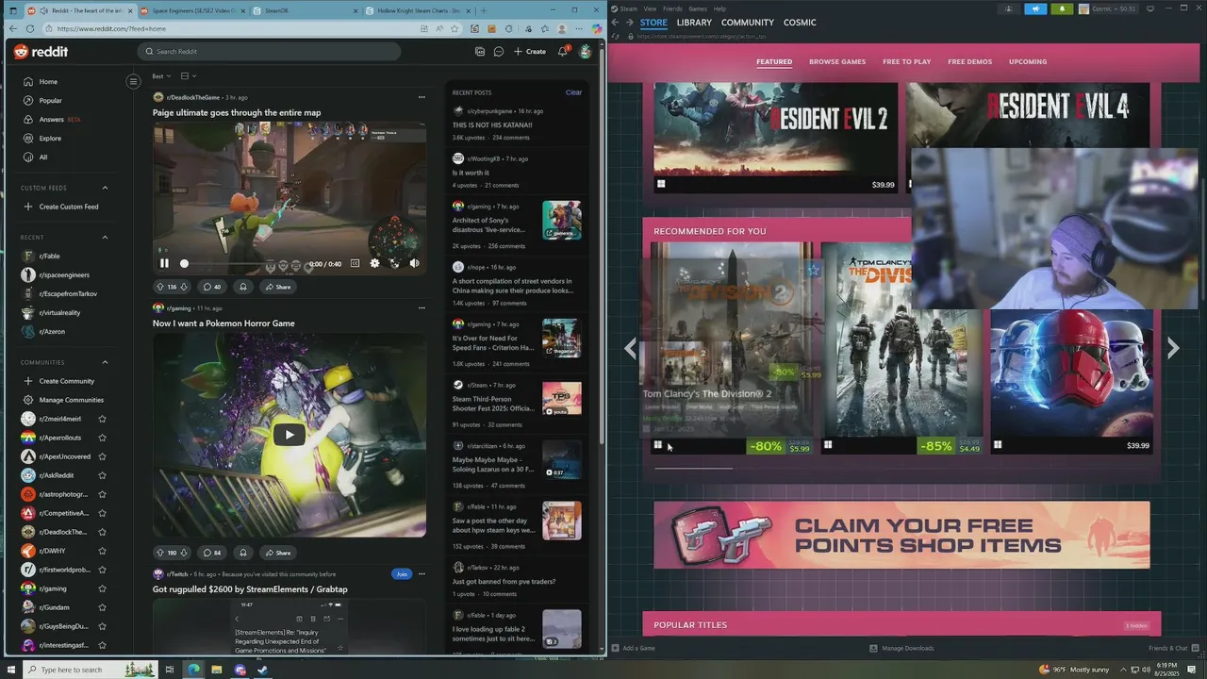Go forward in Steam navigation
The height and width of the screenshot is (679, 1207).
coord(629,22)
